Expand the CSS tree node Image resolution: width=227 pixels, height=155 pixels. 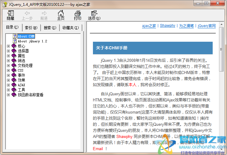pos(9,70)
